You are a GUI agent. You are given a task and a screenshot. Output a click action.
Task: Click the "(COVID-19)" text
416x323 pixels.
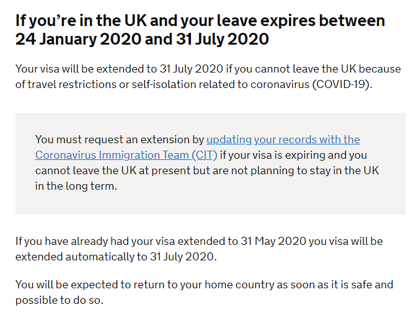(342, 84)
